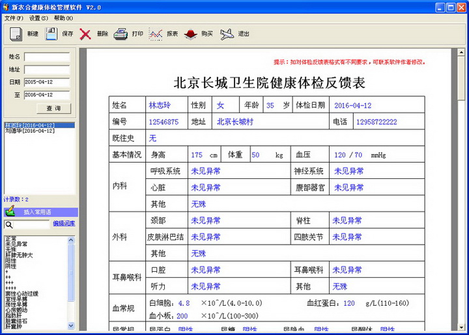This screenshot has height=335, width=469.
Task: Print the report with the 打印 icon
Action: click(121, 34)
